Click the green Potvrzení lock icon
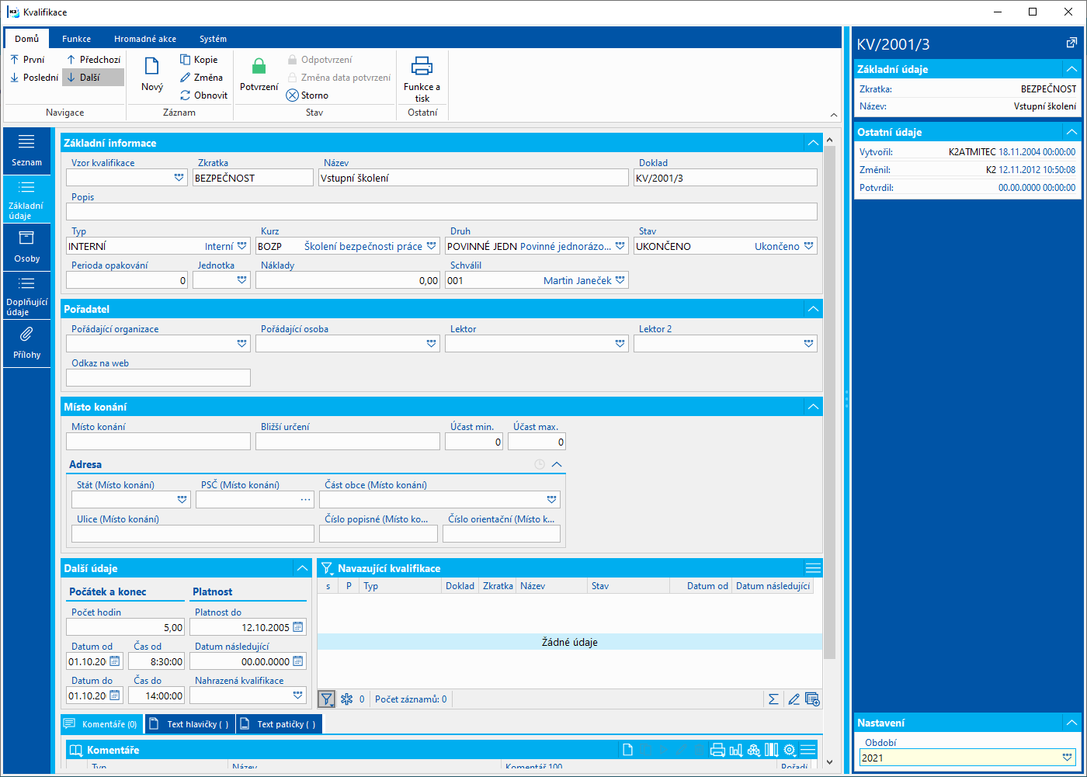 [259, 68]
